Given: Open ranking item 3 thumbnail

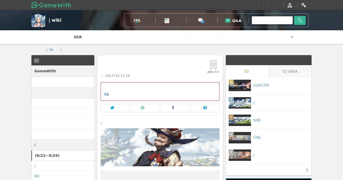Looking at the screenshot, I should point(240,120).
